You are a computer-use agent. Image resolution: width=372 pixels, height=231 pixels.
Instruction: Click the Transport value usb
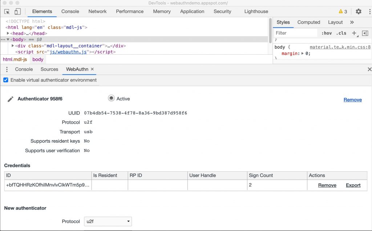click(88, 132)
